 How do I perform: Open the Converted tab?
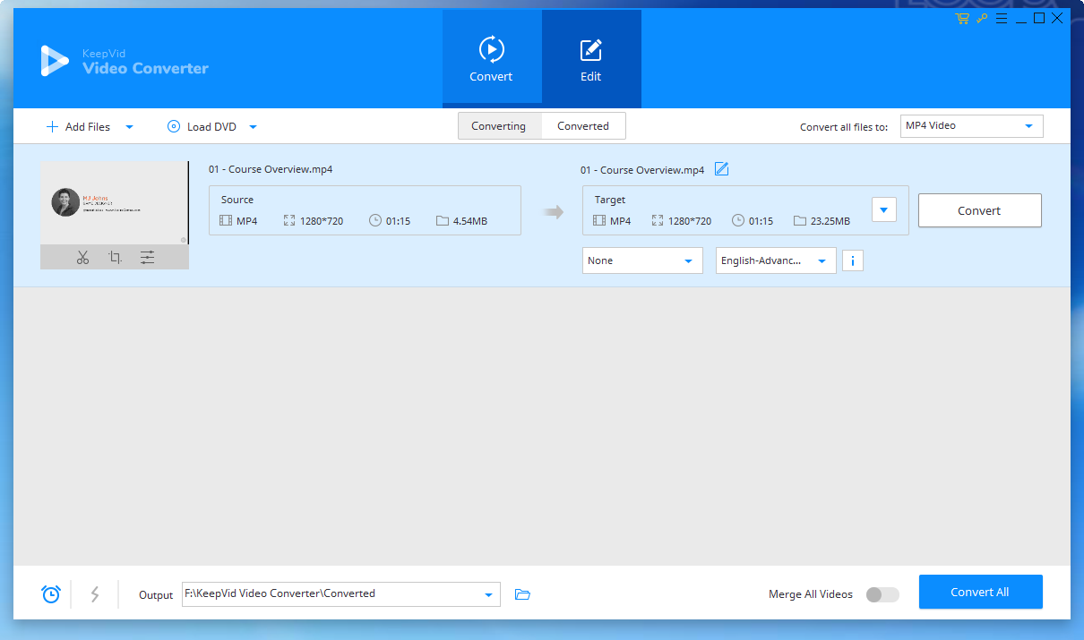point(583,125)
